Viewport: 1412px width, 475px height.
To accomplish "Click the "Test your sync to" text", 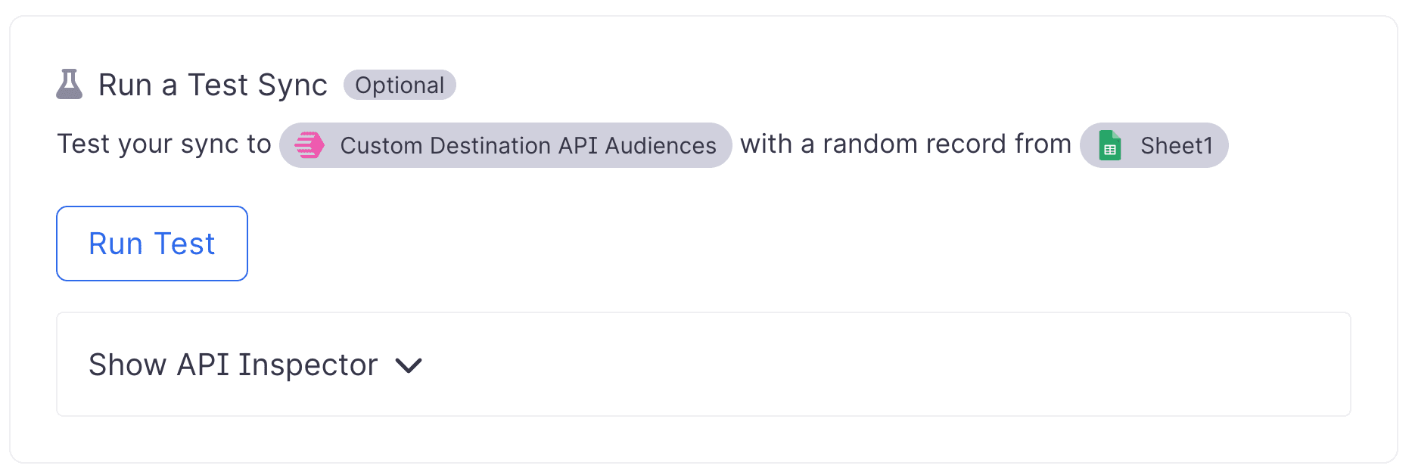I will [164, 144].
